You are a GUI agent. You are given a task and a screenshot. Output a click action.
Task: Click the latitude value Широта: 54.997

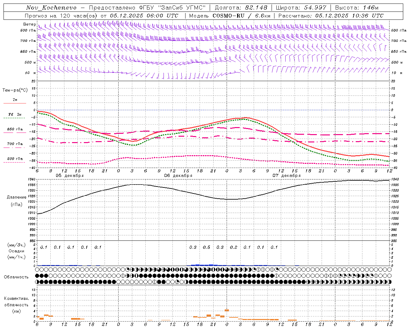[x=301, y=8]
